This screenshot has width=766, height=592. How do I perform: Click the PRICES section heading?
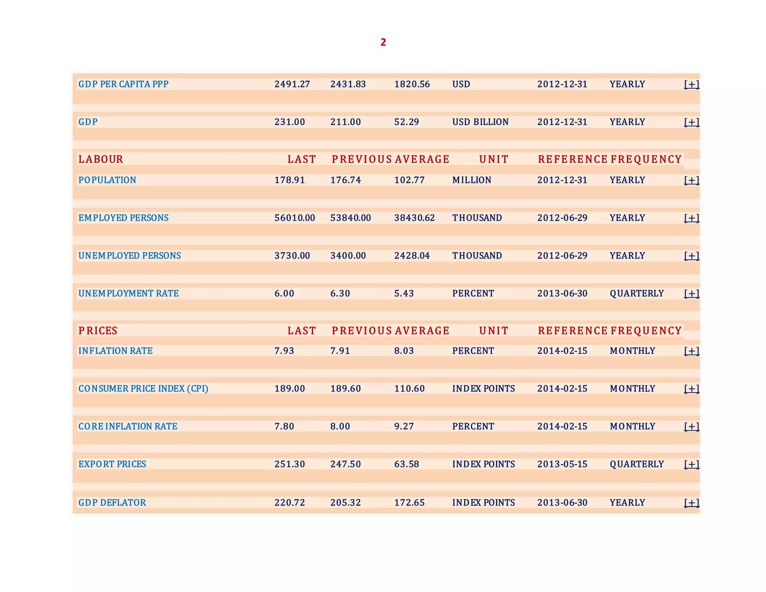point(98,331)
